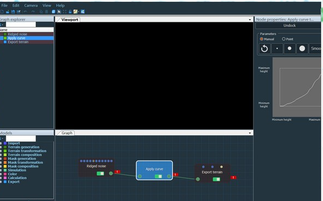The width and height of the screenshot is (323, 201).
Task: Toggle the Export terrain node switch
Action: coord(216,179)
